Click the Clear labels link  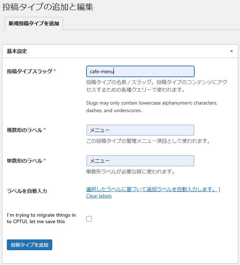point(99,196)
